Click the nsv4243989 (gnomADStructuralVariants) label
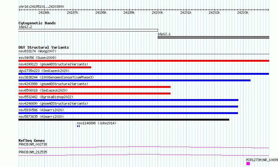 53,84
